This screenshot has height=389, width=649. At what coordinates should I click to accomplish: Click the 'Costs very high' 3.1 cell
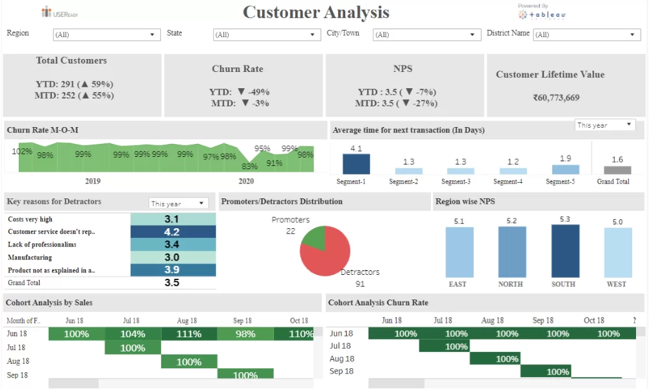pos(173,219)
